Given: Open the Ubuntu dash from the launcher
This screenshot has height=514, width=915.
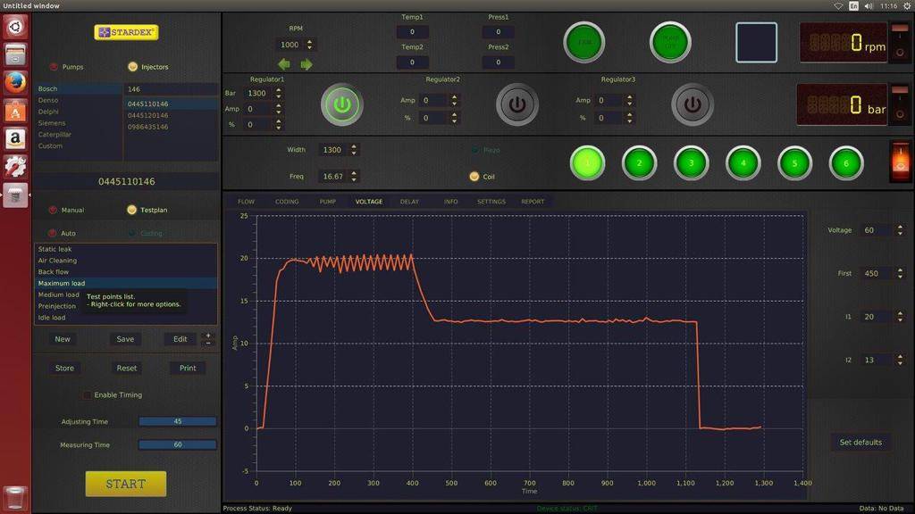Looking at the screenshot, I should point(16,27).
